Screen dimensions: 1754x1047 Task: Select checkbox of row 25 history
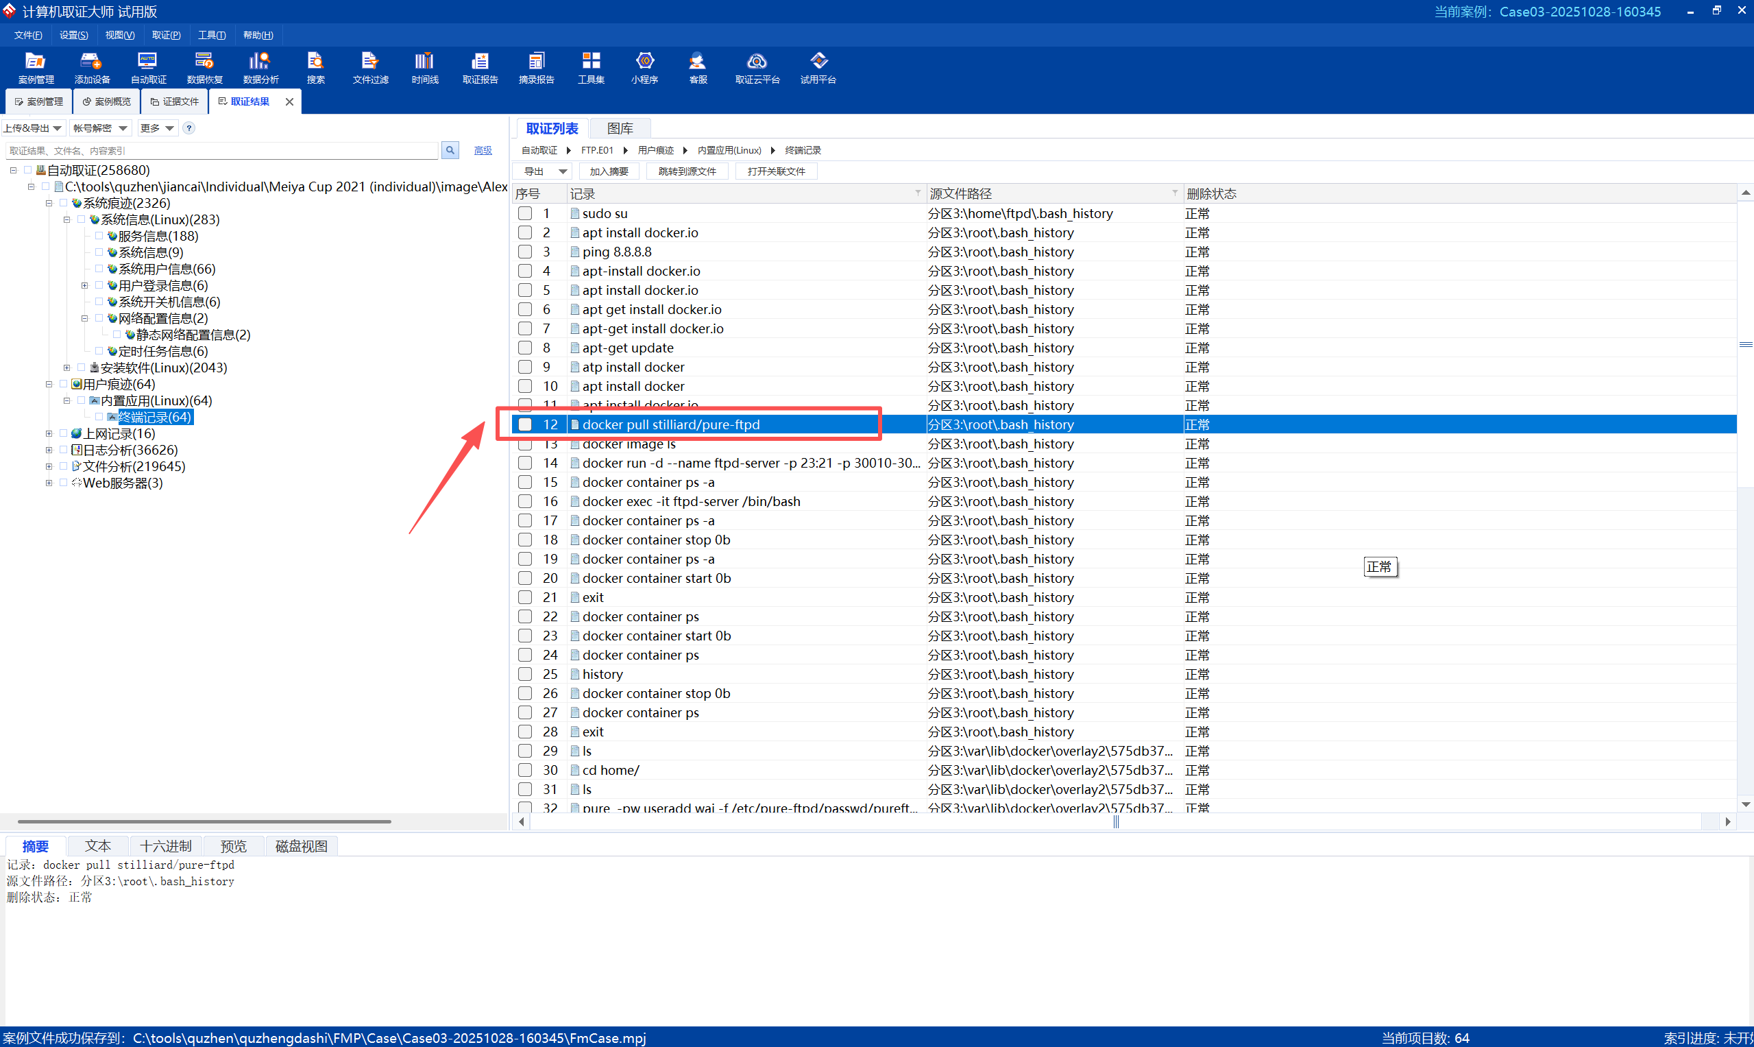(x=525, y=674)
